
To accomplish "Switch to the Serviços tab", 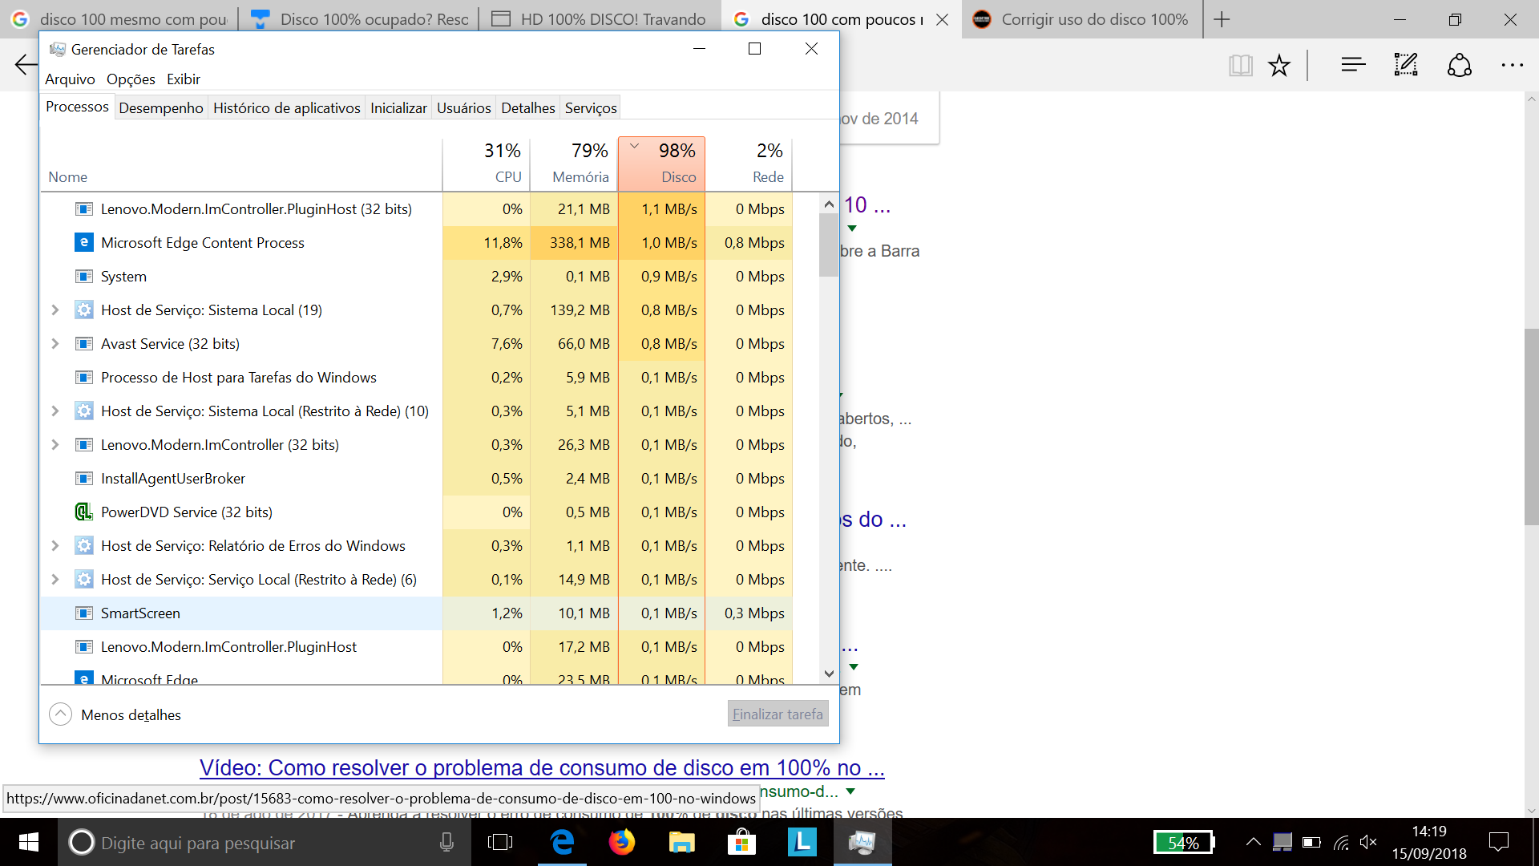I will tap(591, 108).
